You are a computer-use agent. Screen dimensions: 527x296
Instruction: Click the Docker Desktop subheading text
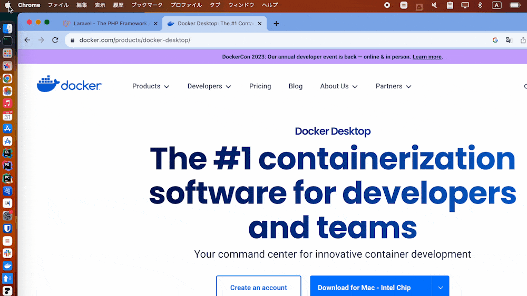[x=333, y=131]
